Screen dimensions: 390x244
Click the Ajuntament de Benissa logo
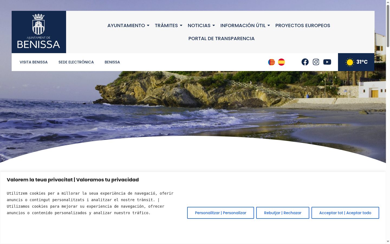pos(39,32)
